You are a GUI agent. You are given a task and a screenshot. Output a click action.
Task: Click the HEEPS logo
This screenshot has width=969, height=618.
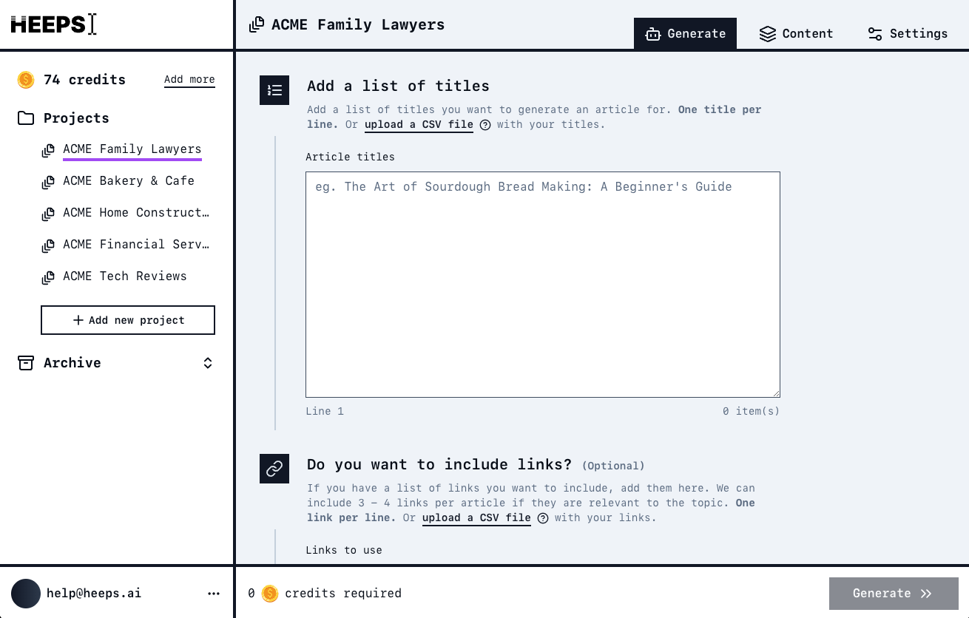click(53, 24)
